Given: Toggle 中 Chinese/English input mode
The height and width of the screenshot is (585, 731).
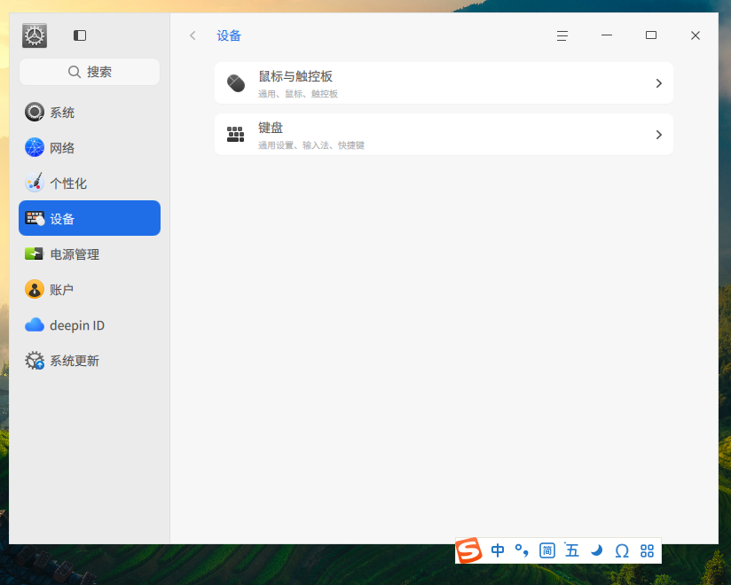Looking at the screenshot, I should pyautogui.click(x=498, y=551).
